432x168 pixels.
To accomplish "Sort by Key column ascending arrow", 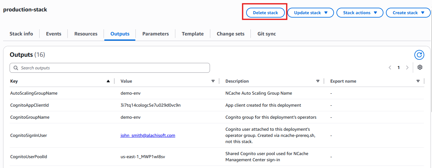I will pos(108,81).
